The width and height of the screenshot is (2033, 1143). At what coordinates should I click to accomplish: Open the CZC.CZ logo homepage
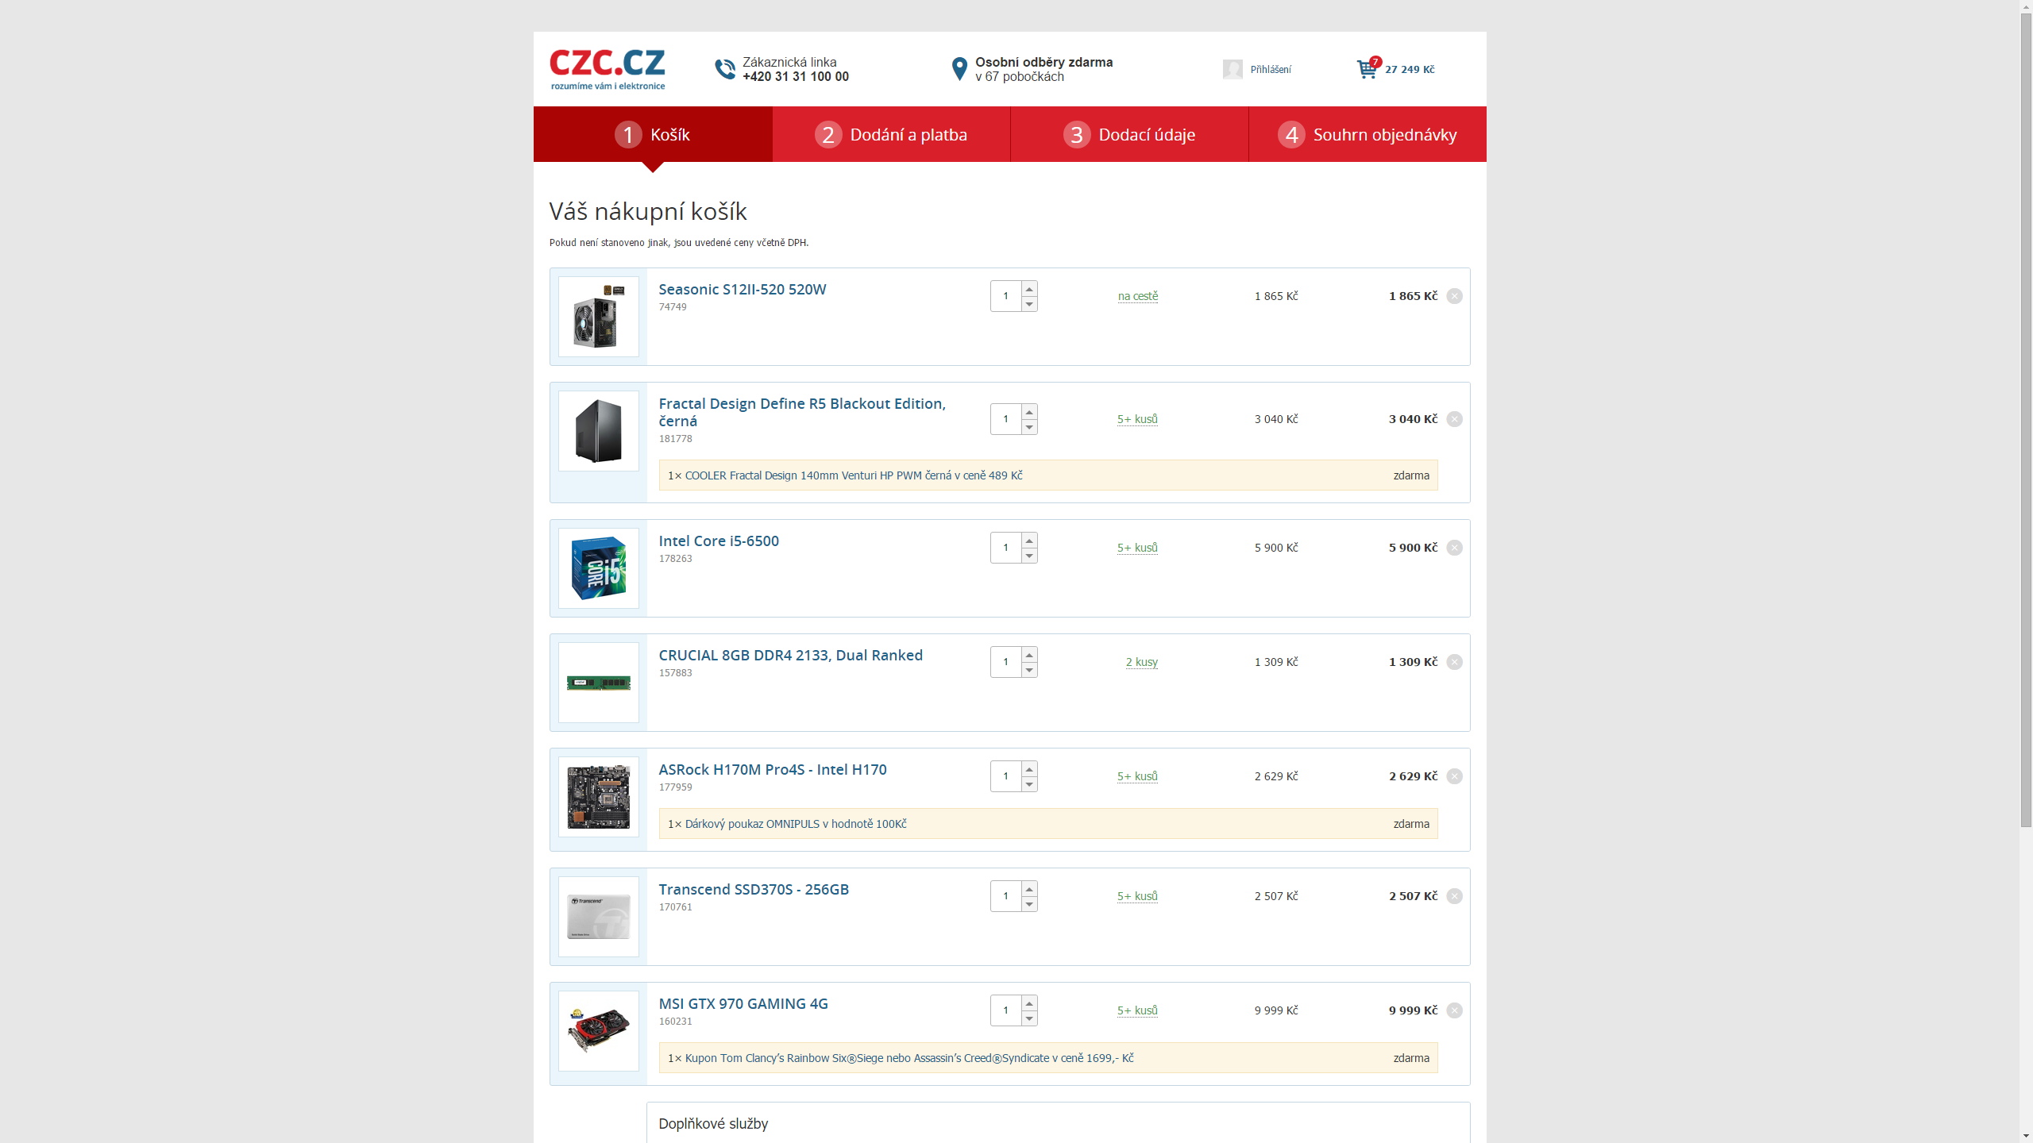[x=608, y=69]
